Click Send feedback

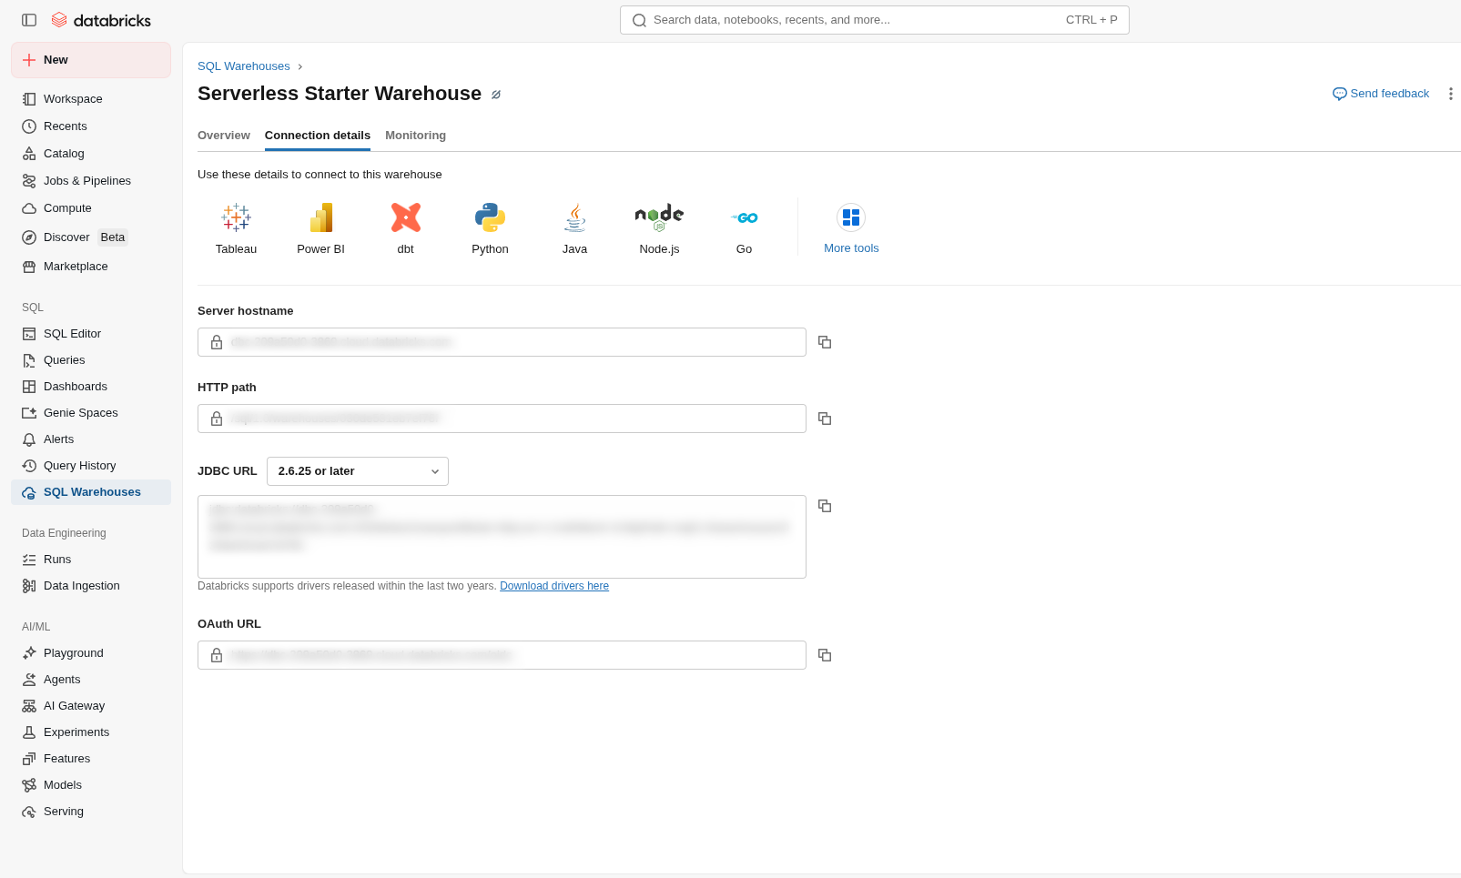[1381, 94]
